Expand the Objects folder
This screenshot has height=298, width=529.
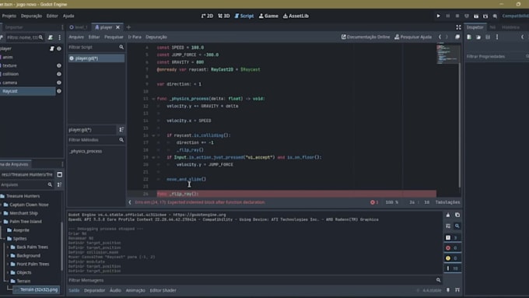pos(8,272)
